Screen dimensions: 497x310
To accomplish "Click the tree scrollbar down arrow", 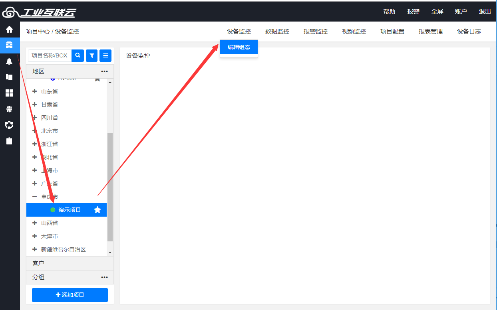I will click(x=110, y=253).
